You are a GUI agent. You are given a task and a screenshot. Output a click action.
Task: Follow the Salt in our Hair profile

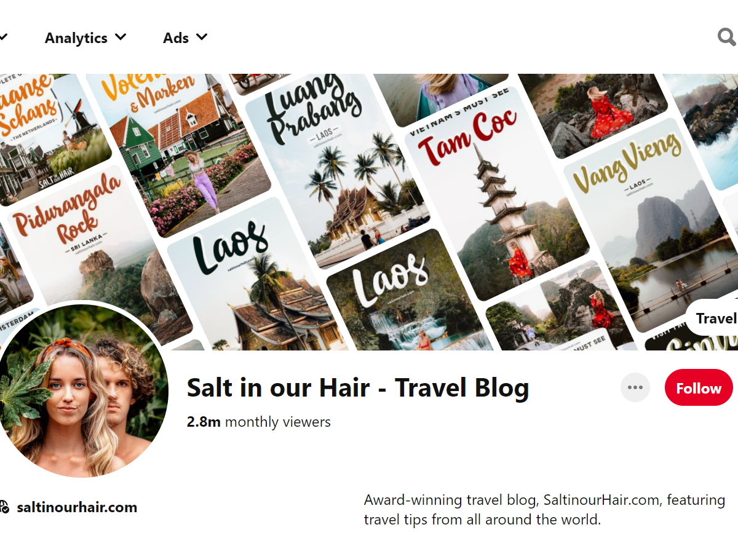point(699,388)
